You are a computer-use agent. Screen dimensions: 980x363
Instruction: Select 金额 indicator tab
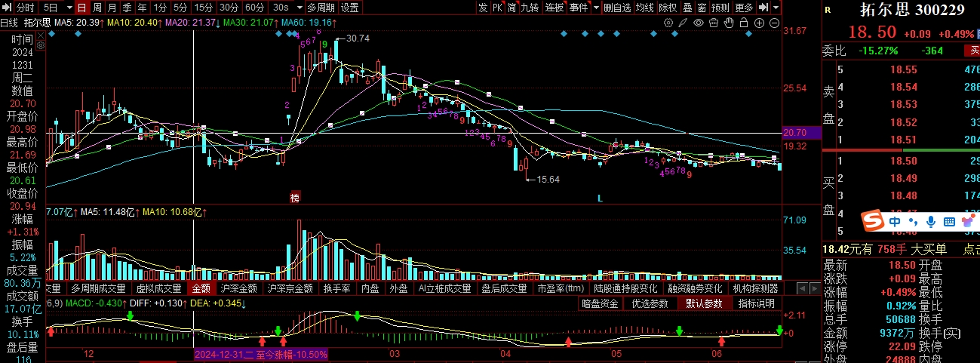[x=201, y=288]
